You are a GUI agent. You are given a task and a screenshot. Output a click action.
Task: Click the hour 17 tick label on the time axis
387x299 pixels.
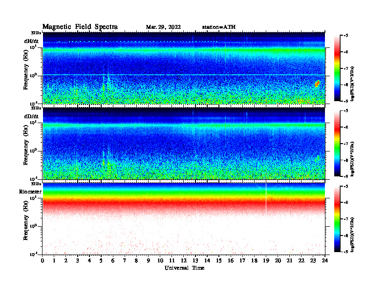point(242,260)
